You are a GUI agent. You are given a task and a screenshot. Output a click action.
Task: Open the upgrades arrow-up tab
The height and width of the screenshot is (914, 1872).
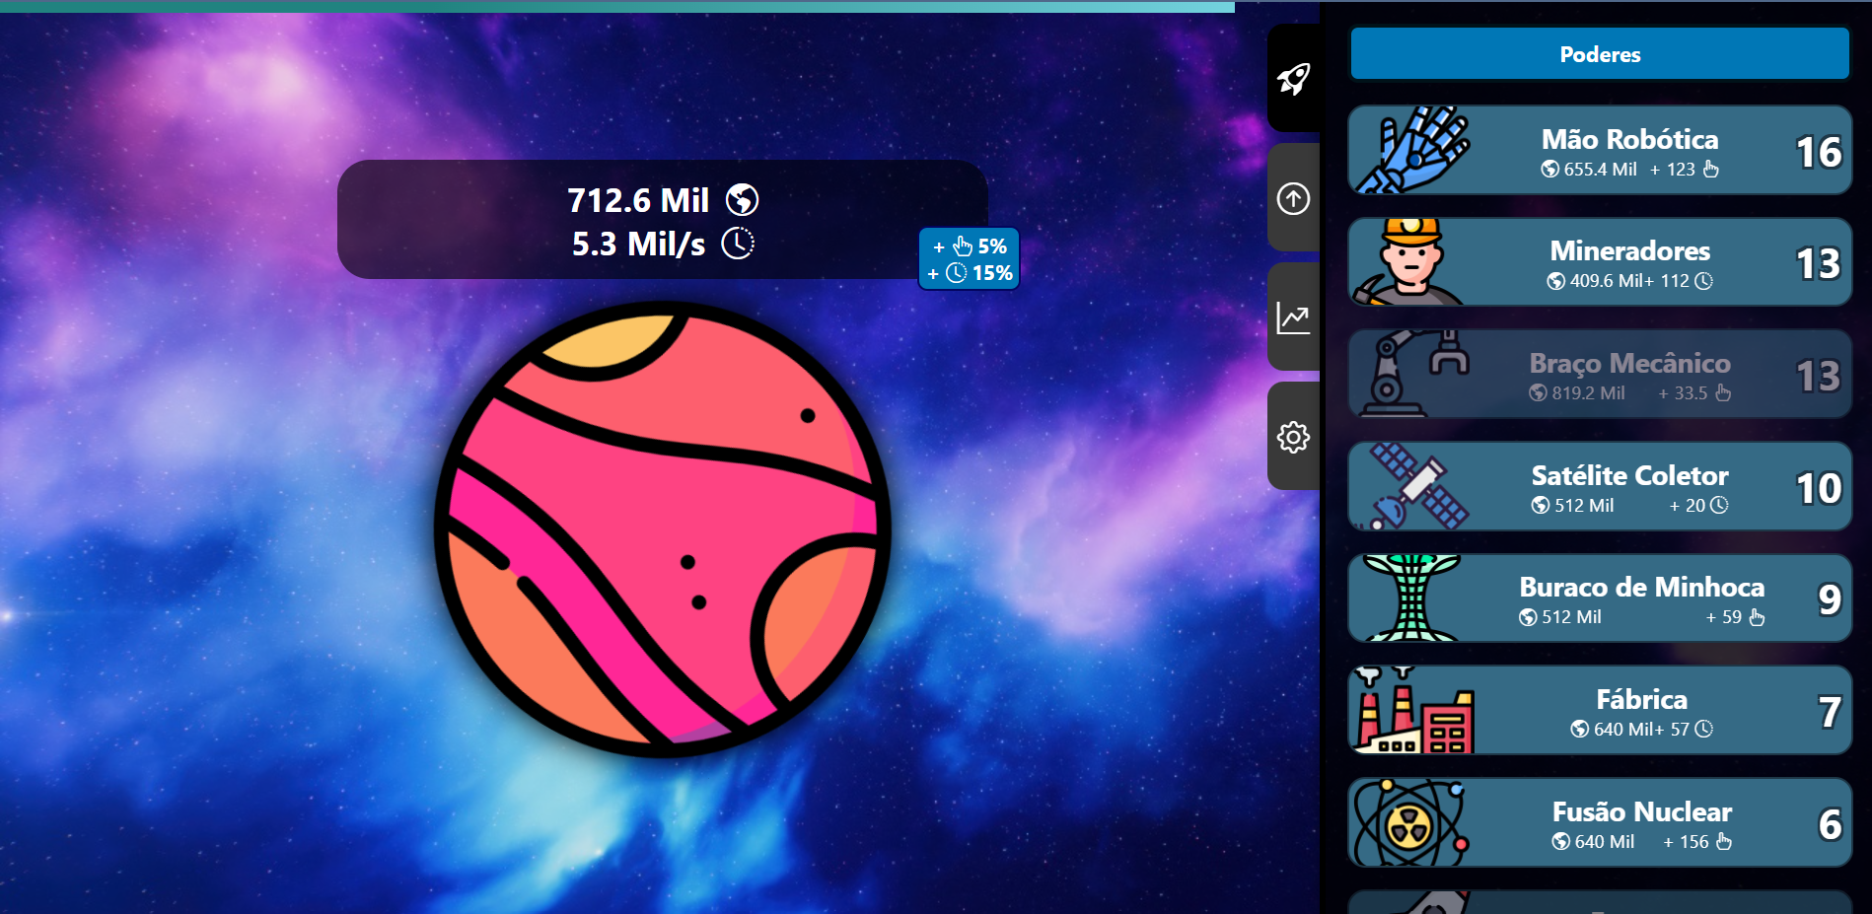coord(1293,198)
